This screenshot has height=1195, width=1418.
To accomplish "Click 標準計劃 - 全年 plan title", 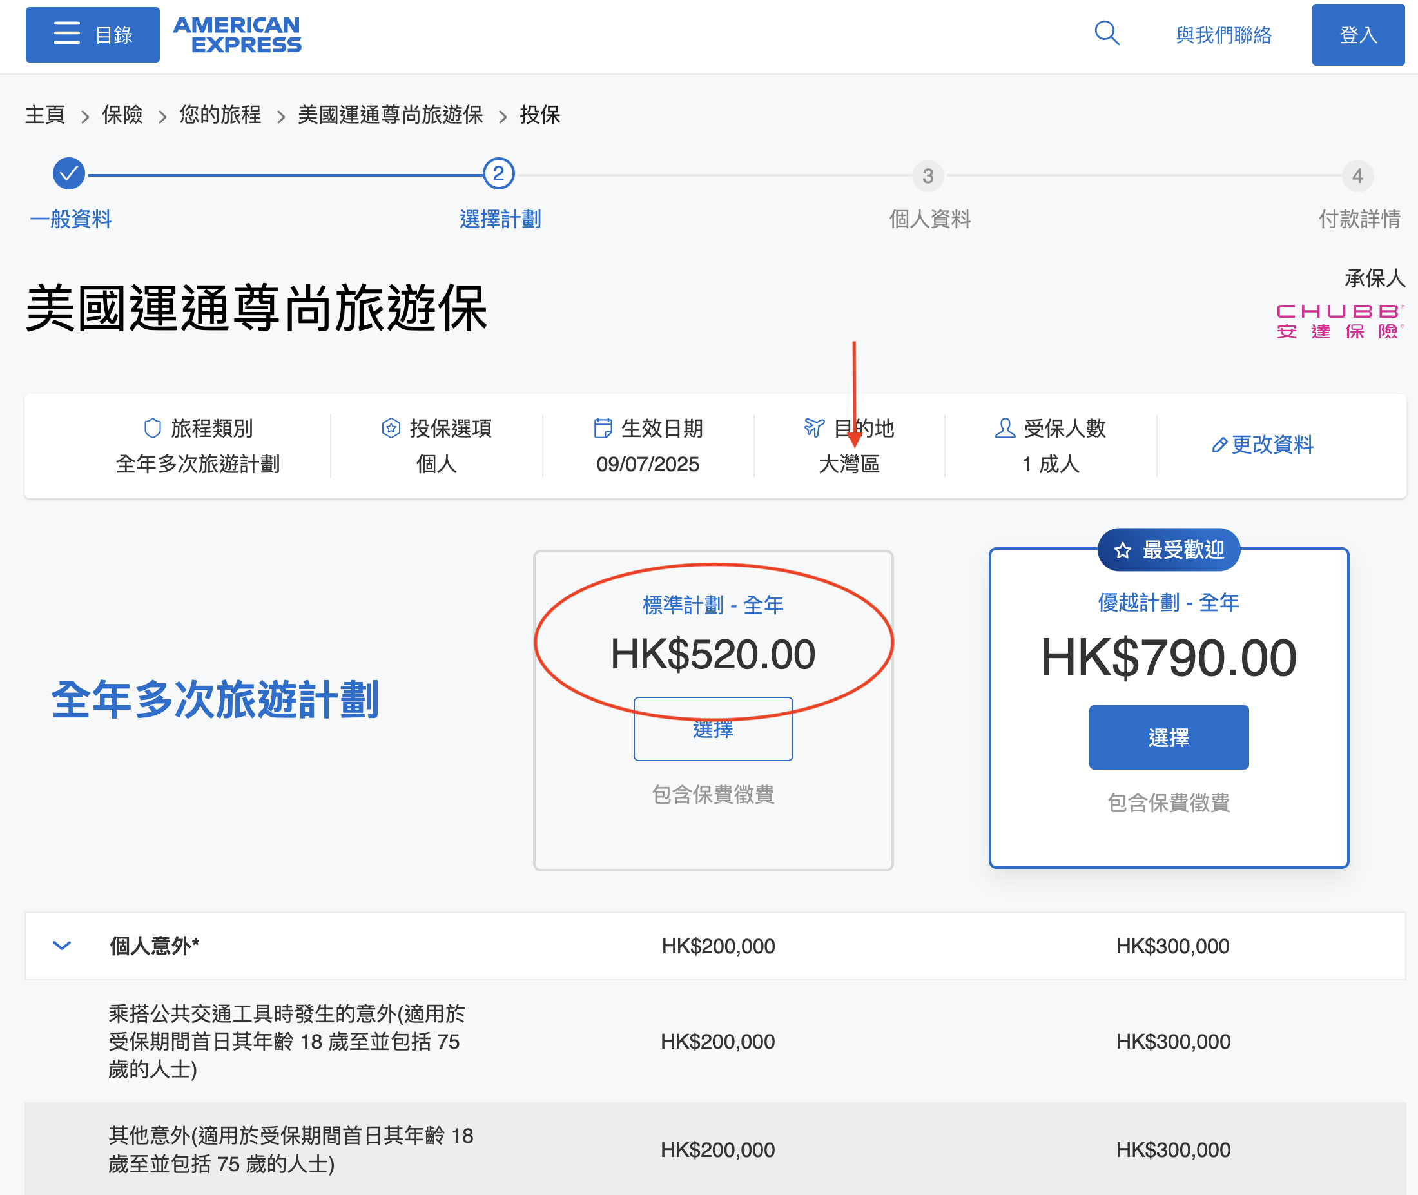I will pyautogui.click(x=713, y=605).
